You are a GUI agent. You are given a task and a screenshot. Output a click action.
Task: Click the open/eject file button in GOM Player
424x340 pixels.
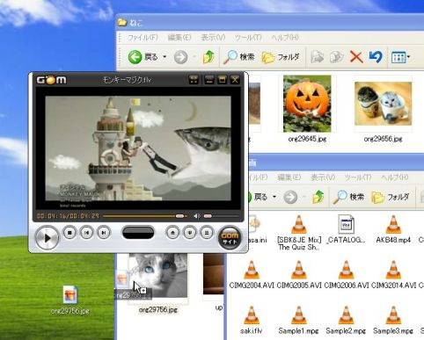[172, 233]
